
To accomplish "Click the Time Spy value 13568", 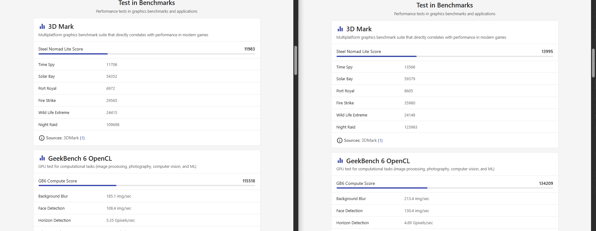I will [x=410, y=67].
